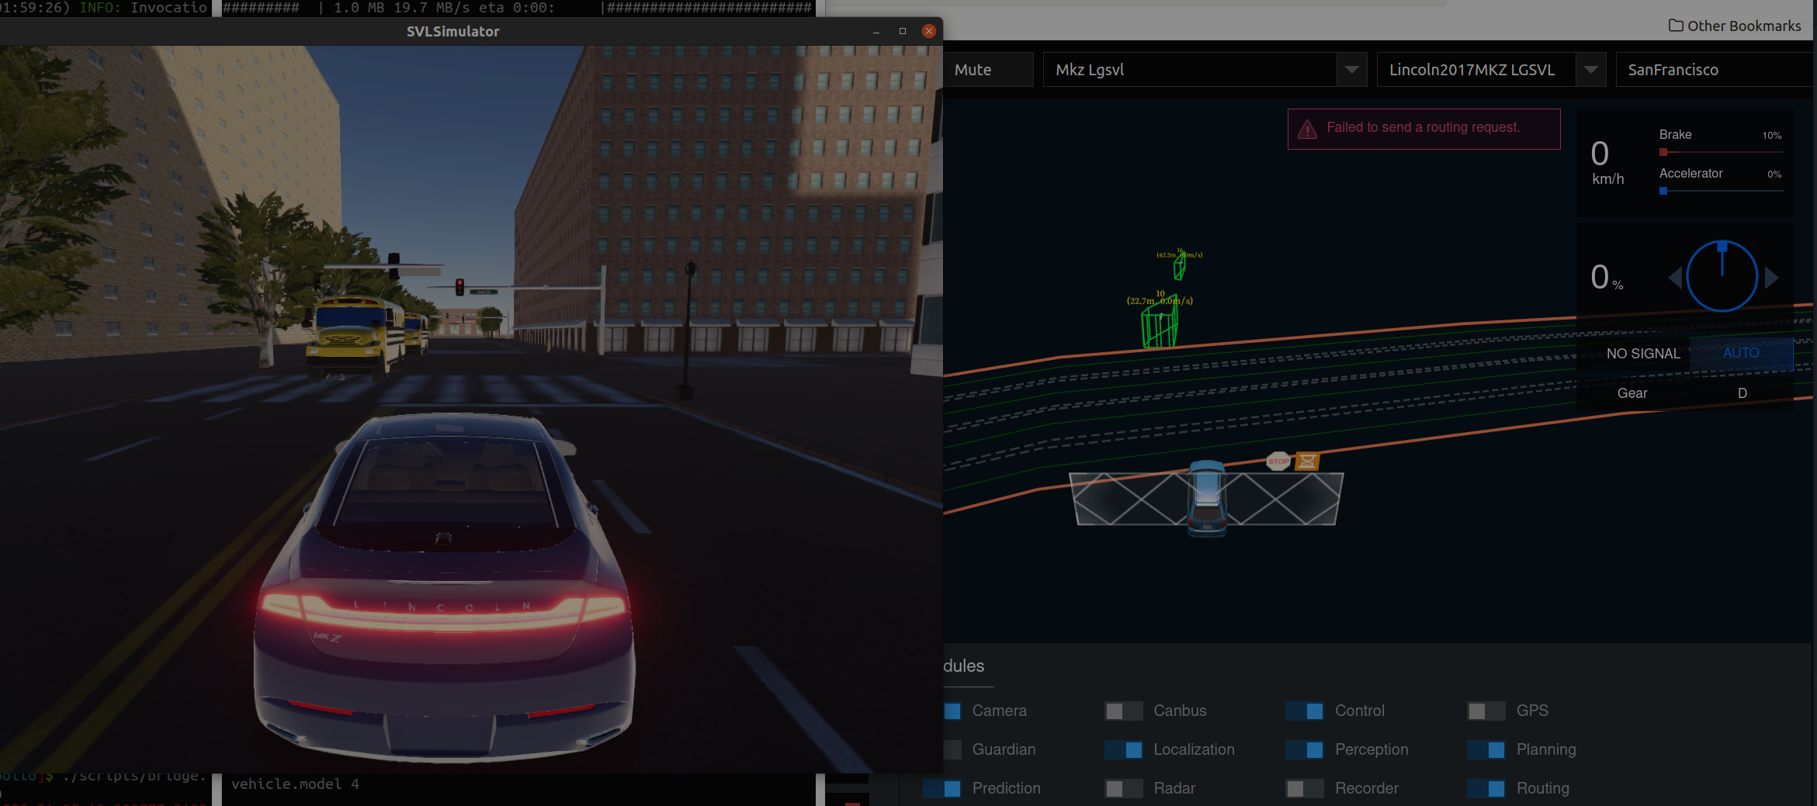The height and width of the screenshot is (806, 1817).
Task: Click the STOP sign icon on map
Action: 1278,461
